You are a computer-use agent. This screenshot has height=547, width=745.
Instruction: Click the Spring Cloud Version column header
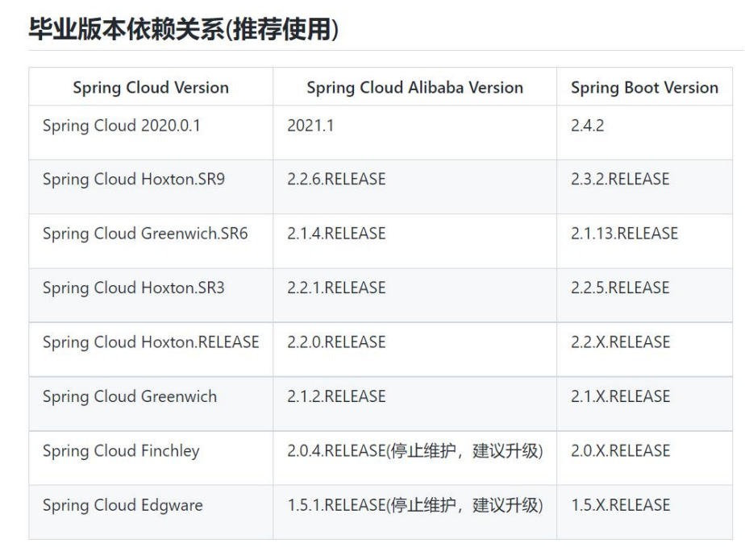(x=151, y=88)
